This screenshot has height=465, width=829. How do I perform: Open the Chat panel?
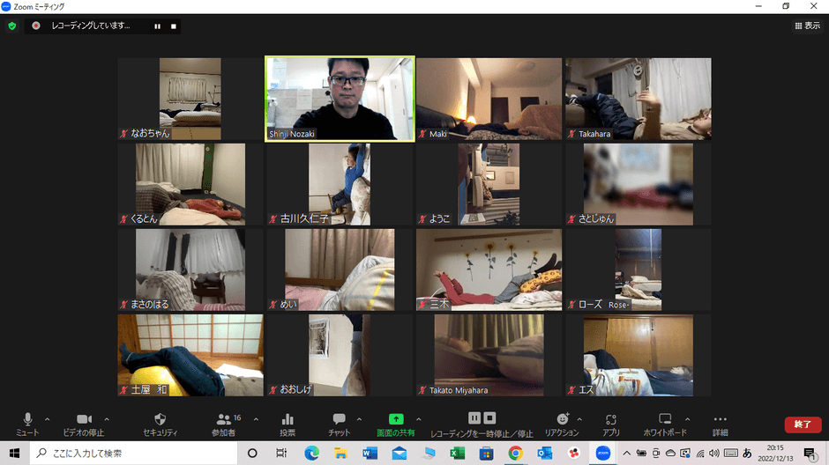pos(339,424)
